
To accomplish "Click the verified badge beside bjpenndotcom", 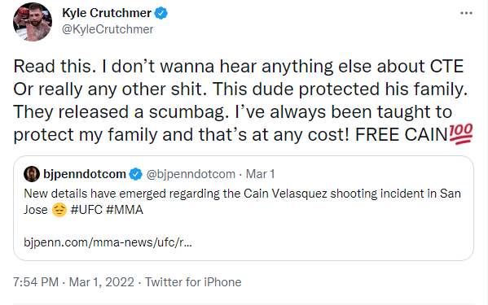I will (x=136, y=174).
